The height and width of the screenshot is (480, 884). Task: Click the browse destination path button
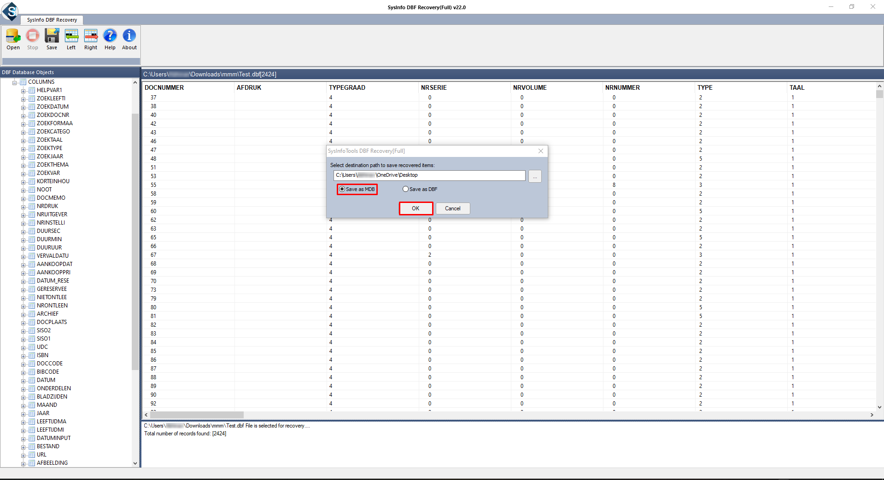pyautogui.click(x=535, y=176)
